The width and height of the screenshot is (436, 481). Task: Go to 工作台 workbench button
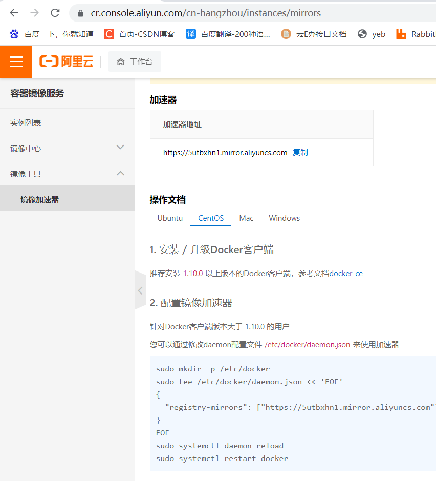pos(135,61)
